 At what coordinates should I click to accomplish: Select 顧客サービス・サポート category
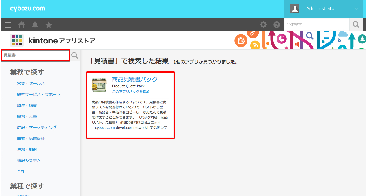pos(39,95)
